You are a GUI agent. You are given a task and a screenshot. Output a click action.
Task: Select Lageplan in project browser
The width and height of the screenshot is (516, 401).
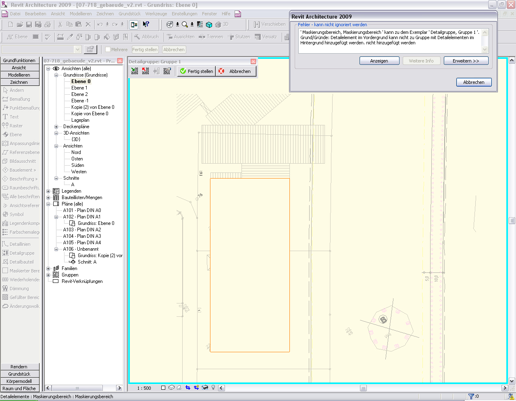coord(80,120)
